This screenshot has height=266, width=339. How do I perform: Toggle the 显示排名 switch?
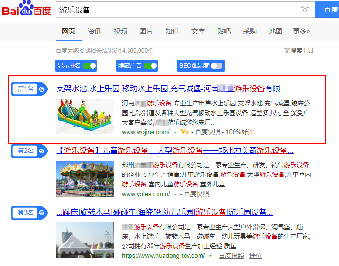tap(89, 66)
